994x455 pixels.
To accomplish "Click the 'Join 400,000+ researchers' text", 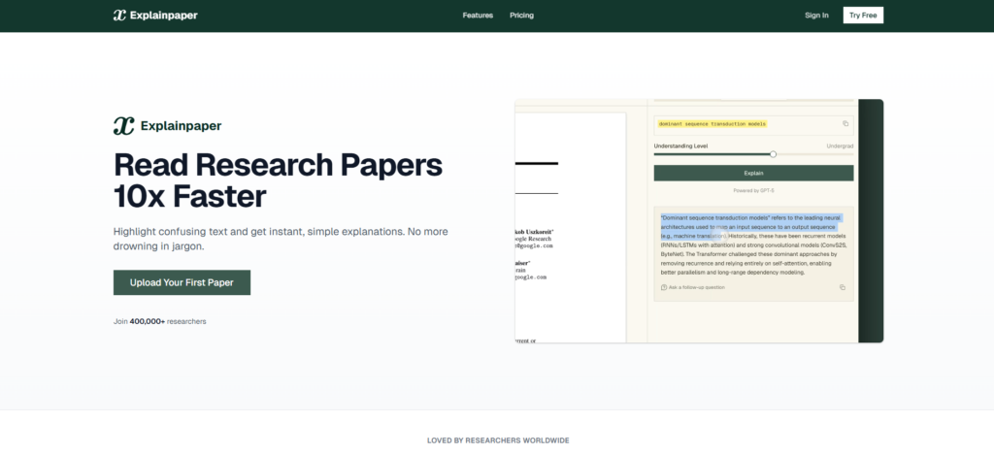I will (160, 321).
